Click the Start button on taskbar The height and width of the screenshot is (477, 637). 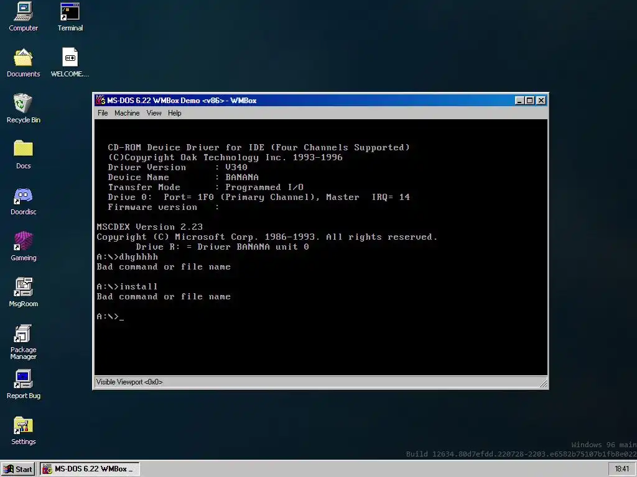(x=18, y=469)
